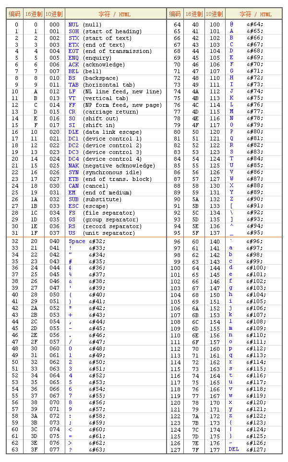Image resolution: width=288 pixels, height=462 pixels.
Task: Click the HTML entity &#97; text
Action: 255,248
